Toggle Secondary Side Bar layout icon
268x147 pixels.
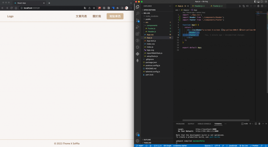tap(261, 2)
